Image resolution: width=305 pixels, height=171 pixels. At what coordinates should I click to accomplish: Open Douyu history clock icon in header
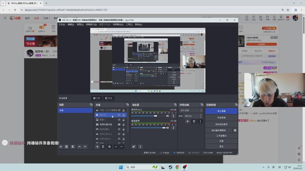tap(247, 18)
